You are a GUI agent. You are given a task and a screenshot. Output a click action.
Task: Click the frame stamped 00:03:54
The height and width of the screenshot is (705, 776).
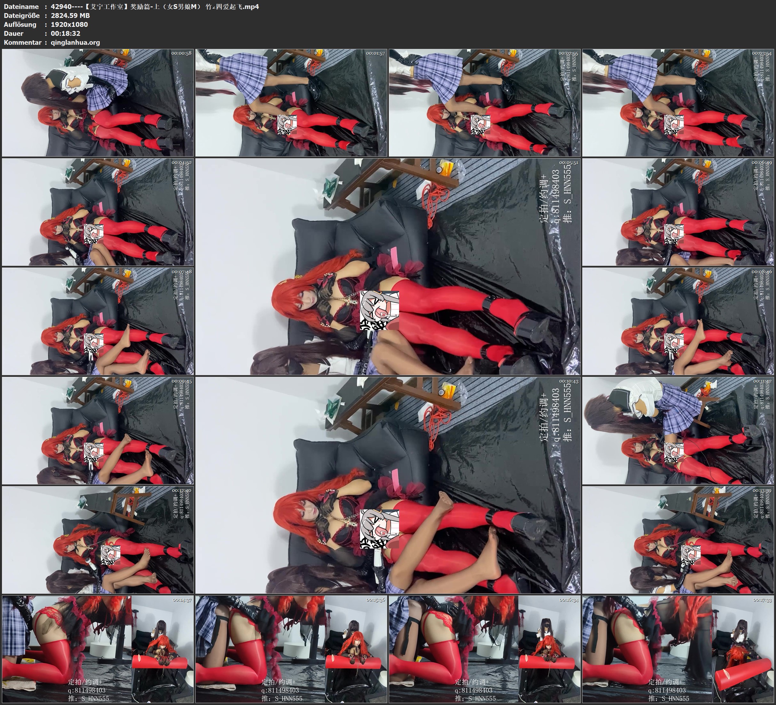pos(678,103)
